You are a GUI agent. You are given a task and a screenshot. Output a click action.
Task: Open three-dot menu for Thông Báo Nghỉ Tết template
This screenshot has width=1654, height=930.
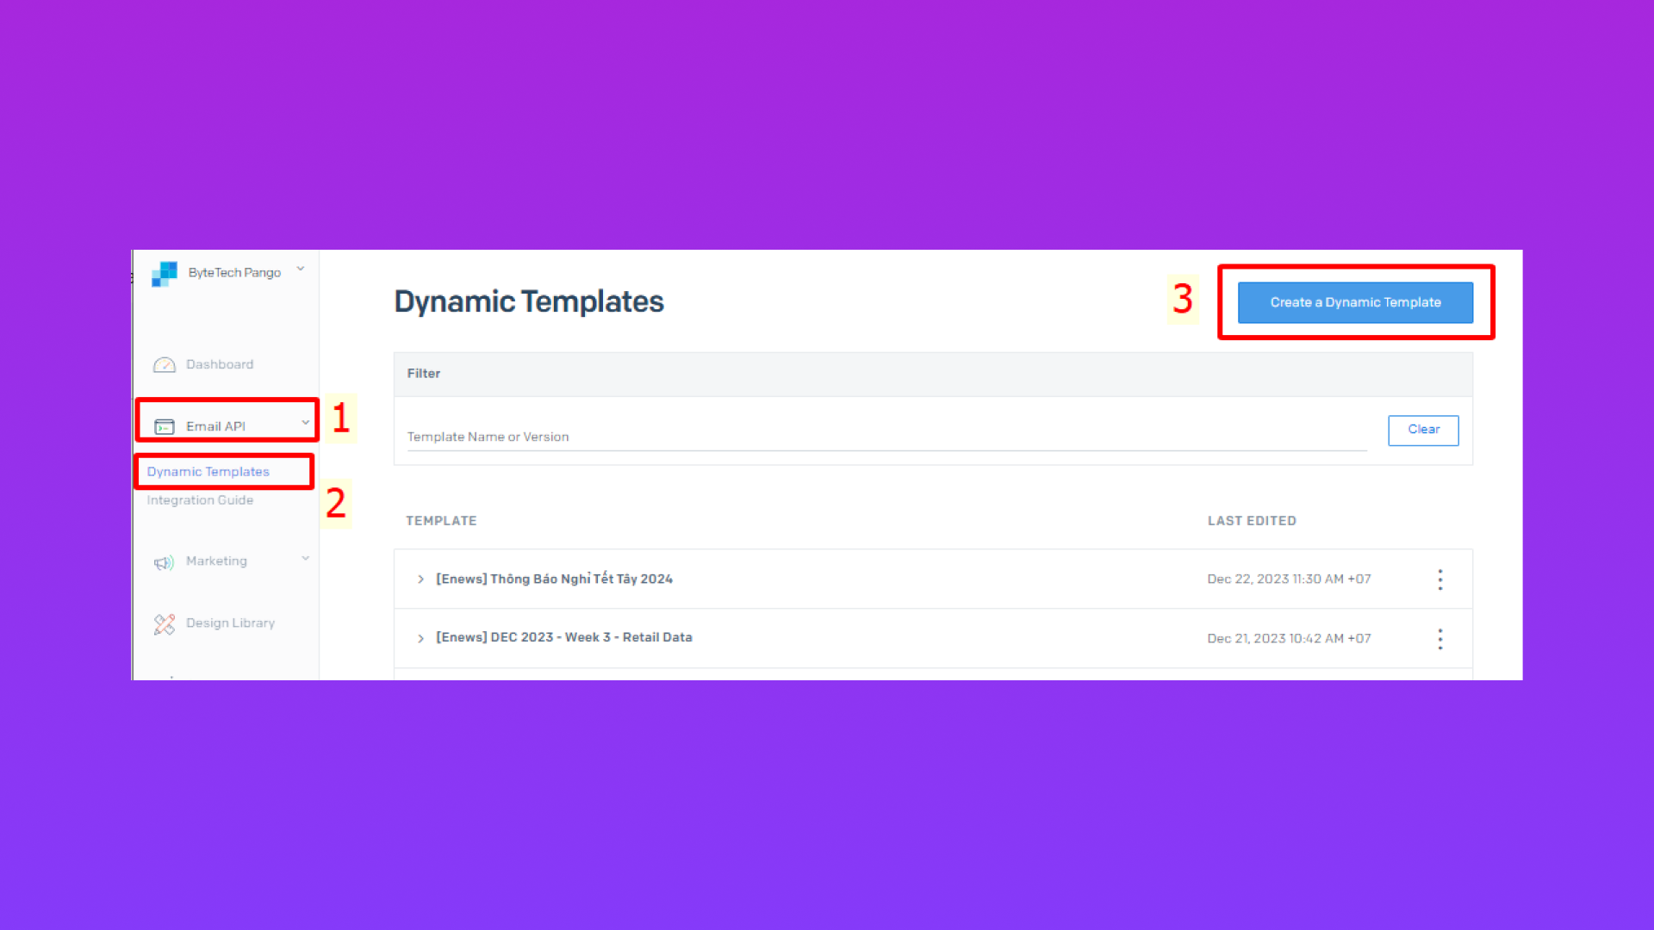pyautogui.click(x=1439, y=580)
